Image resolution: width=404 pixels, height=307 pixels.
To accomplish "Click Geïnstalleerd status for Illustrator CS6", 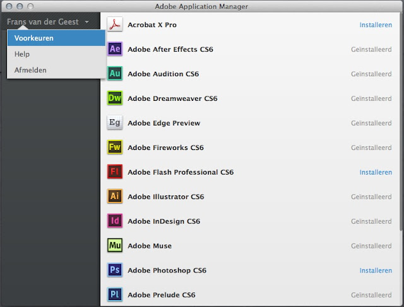I will click(x=371, y=197).
